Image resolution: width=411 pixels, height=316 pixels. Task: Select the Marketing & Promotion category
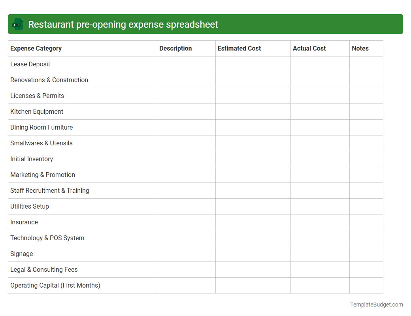click(x=43, y=175)
